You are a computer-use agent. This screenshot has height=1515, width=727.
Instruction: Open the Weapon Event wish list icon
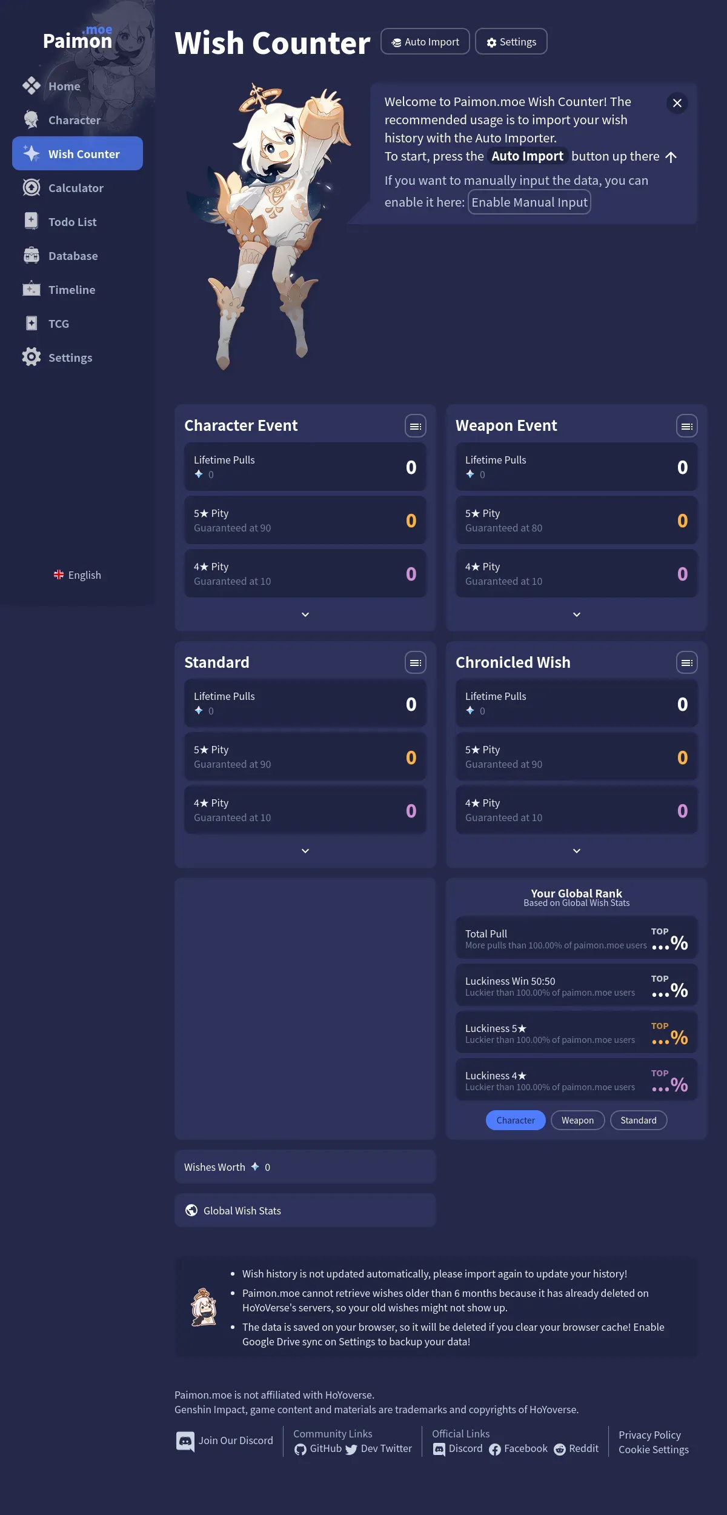point(687,426)
